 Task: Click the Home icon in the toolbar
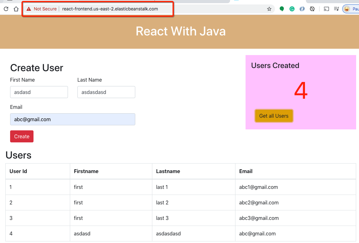click(x=16, y=9)
